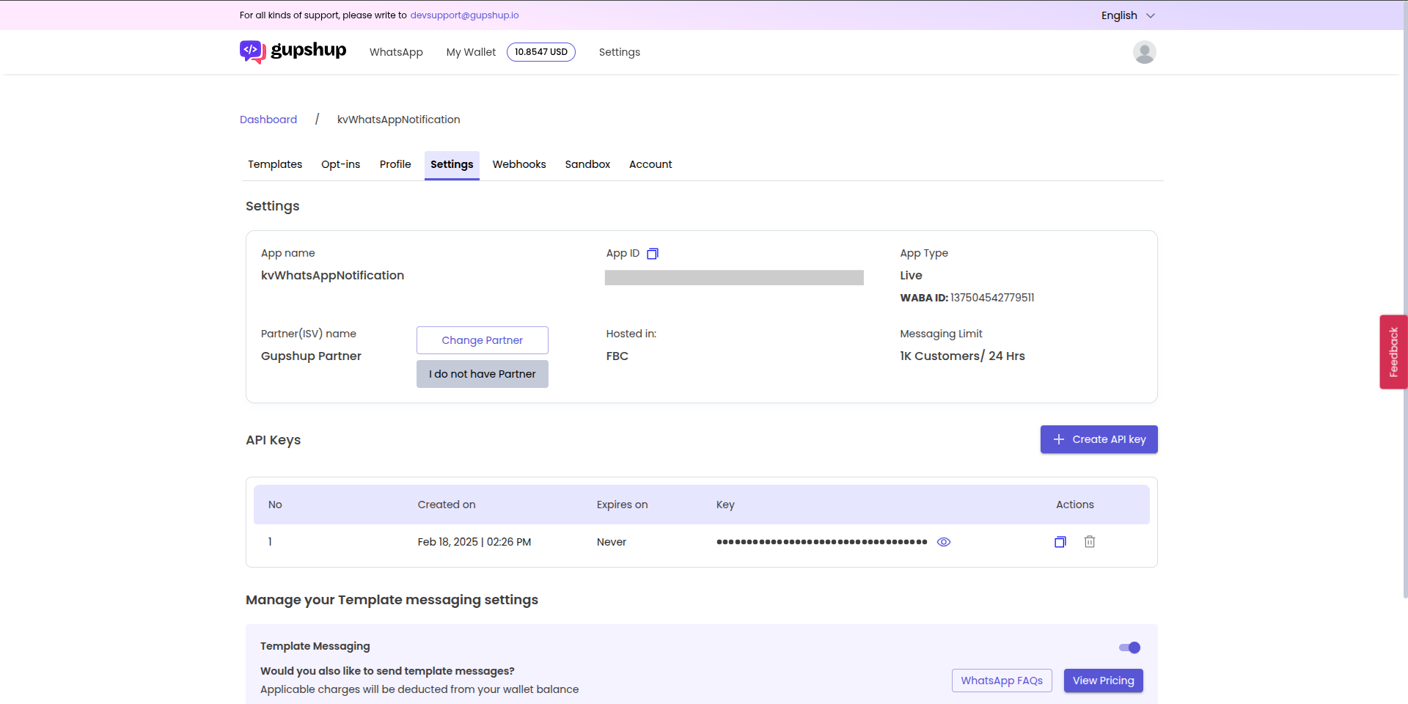
Task: Click the Change Partner button
Action: pos(483,340)
